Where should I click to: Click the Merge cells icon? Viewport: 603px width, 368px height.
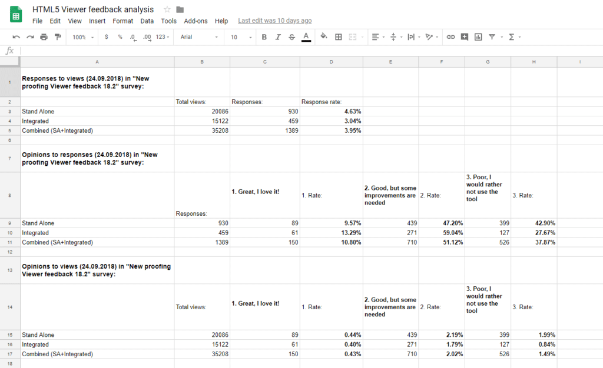coord(353,37)
